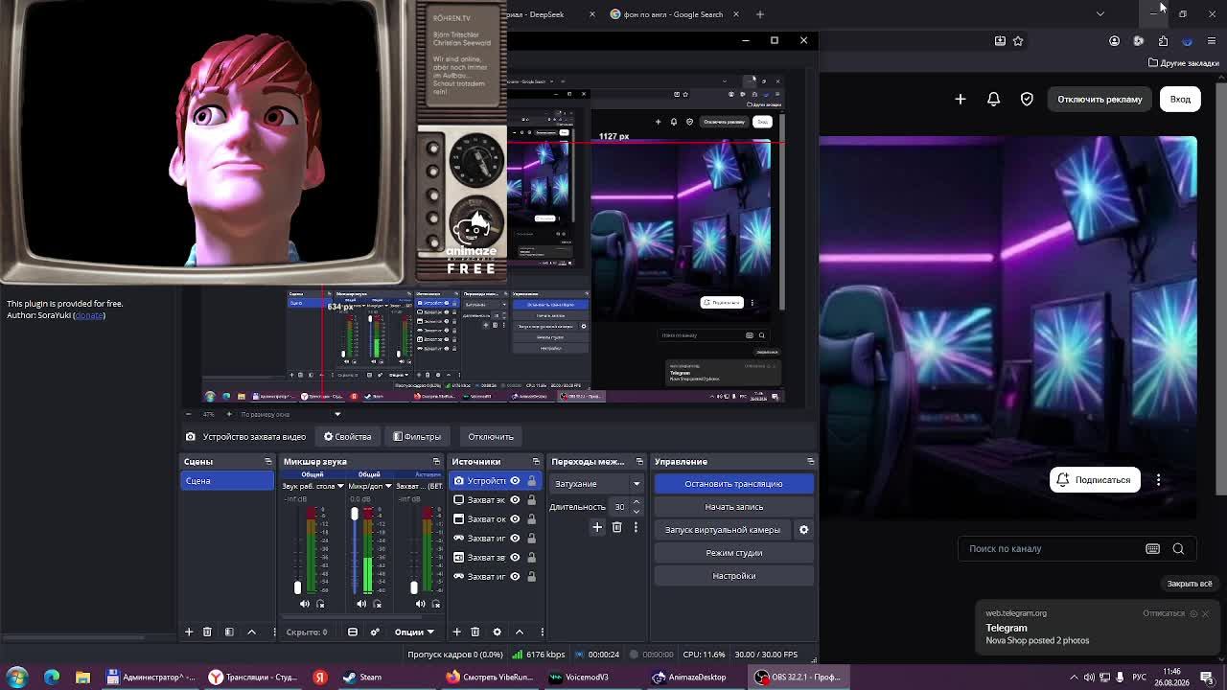Click the browser plus icon beside the bell
This screenshot has height=690, width=1227.
coord(961,99)
